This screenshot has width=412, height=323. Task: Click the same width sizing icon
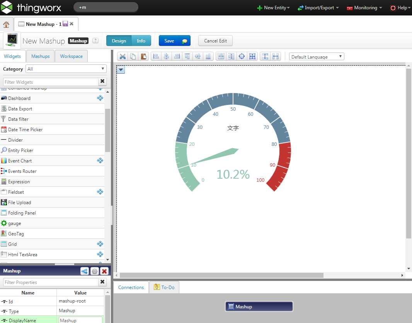click(x=275, y=56)
